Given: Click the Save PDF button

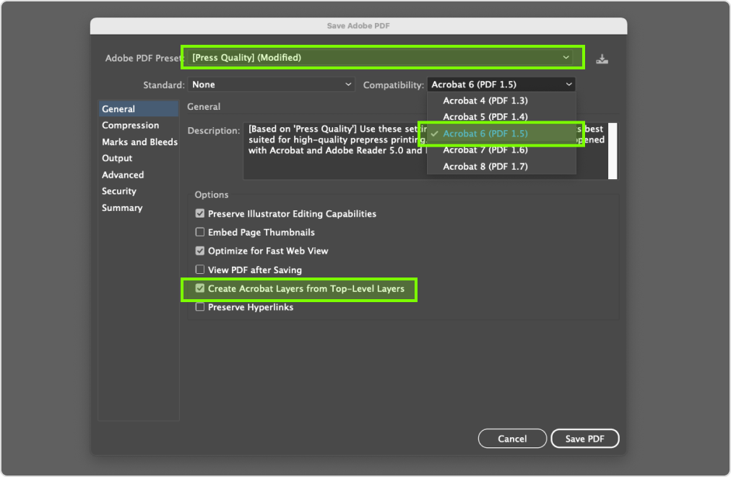Looking at the screenshot, I should (584, 439).
